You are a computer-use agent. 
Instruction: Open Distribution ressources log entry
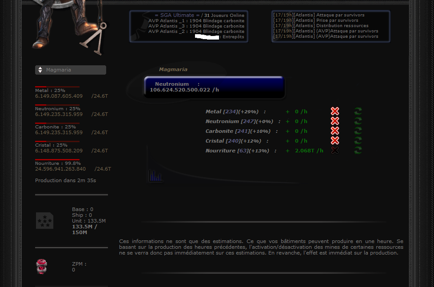click(x=321, y=25)
